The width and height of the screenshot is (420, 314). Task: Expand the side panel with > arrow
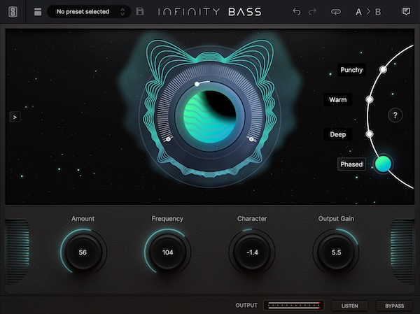pyautogui.click(x=15, y=117)
